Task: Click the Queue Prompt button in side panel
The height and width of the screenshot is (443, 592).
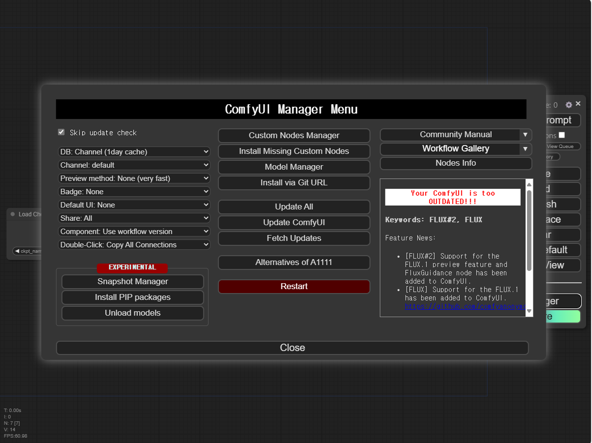Action: click(x=563, y=120)
